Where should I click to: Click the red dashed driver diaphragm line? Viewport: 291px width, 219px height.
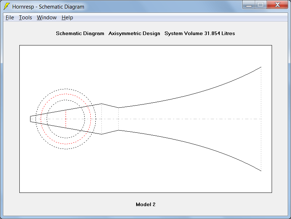tap(66, 119)
